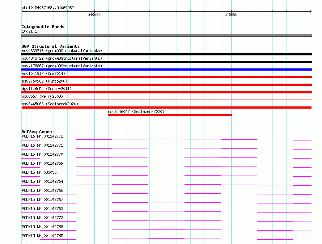
Task: Open PCDH15|NM_001142765 transcript label
Action: click(42, 236)
